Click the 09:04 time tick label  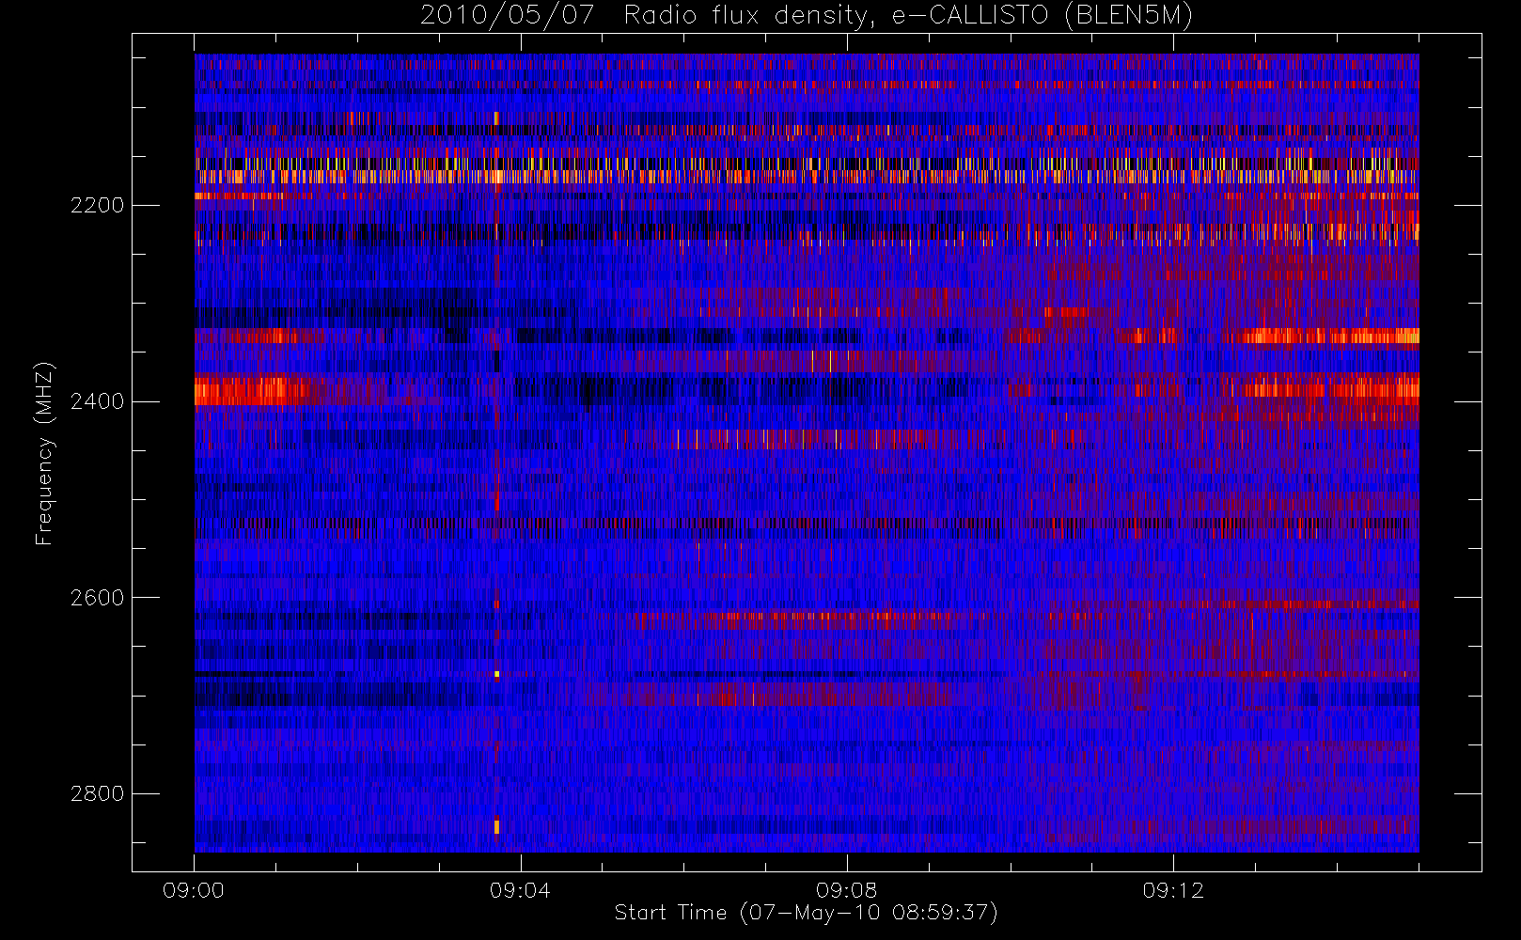tap(520, 890)
